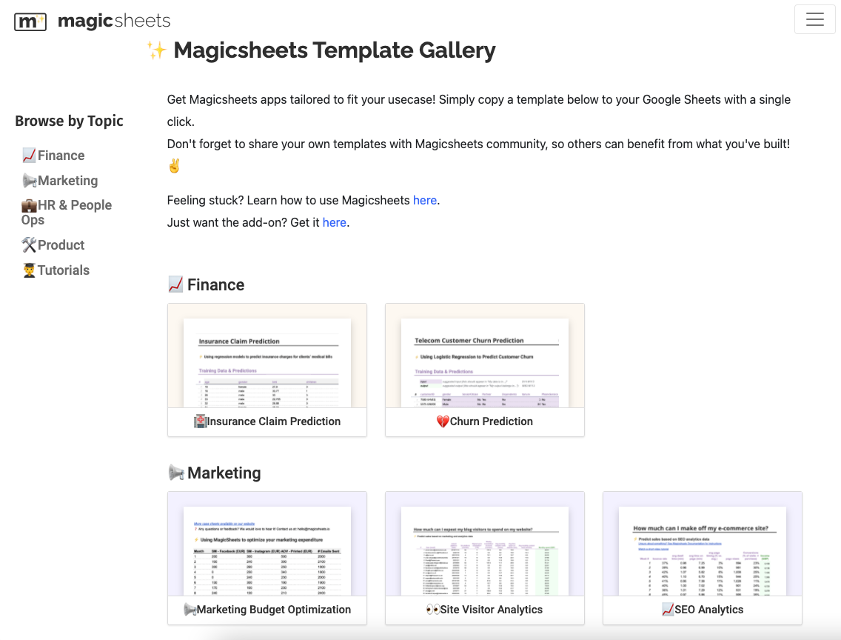Viewport: 841px width, 640px height.
Task: Click the eyes icon beside Site Visitor Analytics
Action: tap(433, 610)
